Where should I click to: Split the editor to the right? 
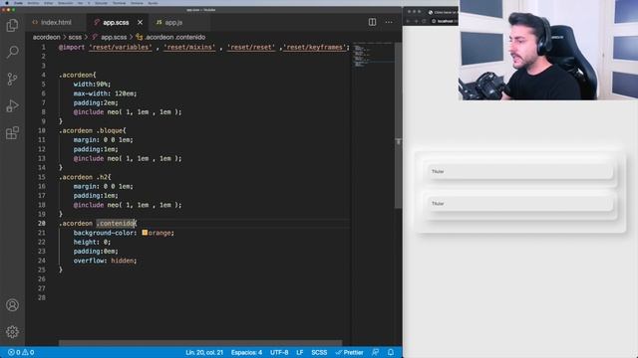pyautogui.click(x=372, y=22)
